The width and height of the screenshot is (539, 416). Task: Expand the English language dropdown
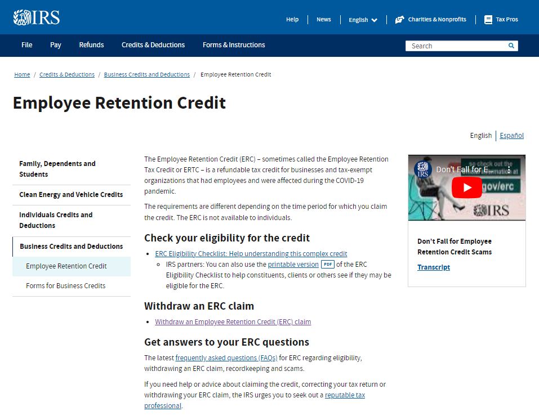tap(363, 20)
